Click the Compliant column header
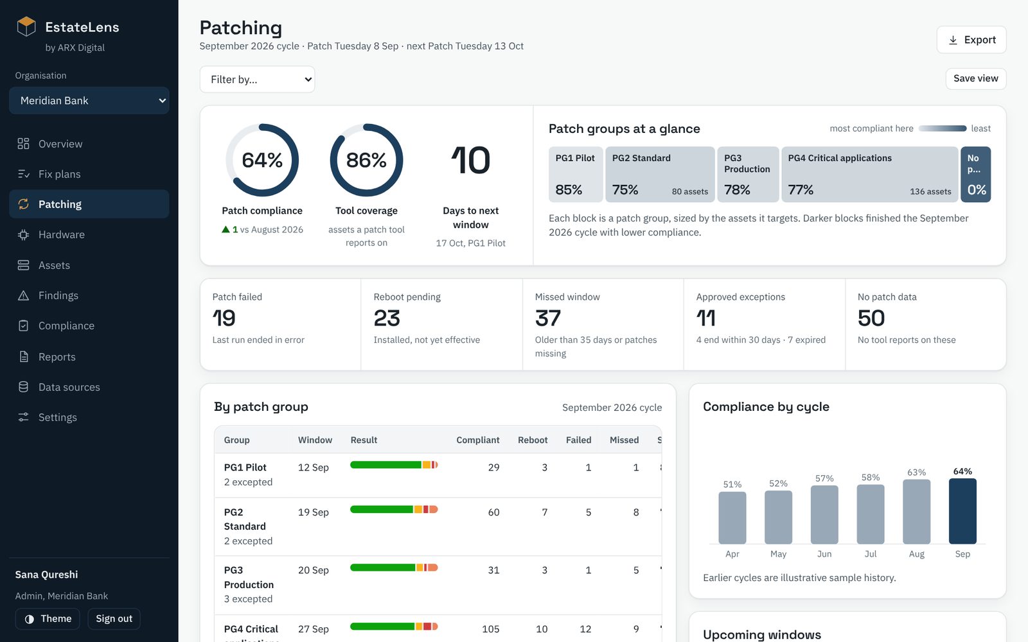Screen dimensions: 1028x642 pyautogui.click(x=477, y=440)
